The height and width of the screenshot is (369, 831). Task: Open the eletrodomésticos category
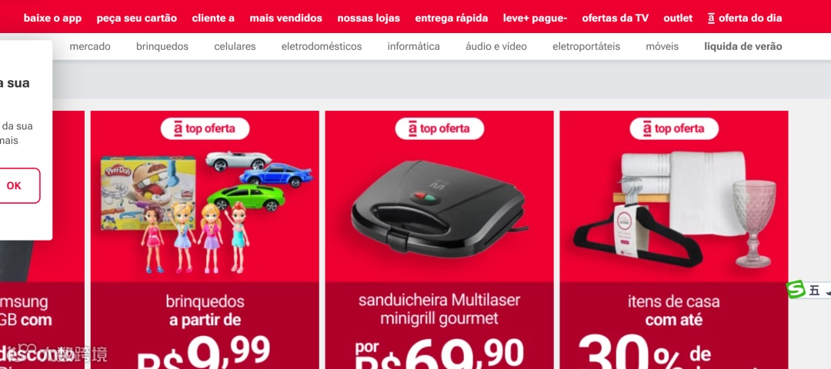[x=322, y=47]
